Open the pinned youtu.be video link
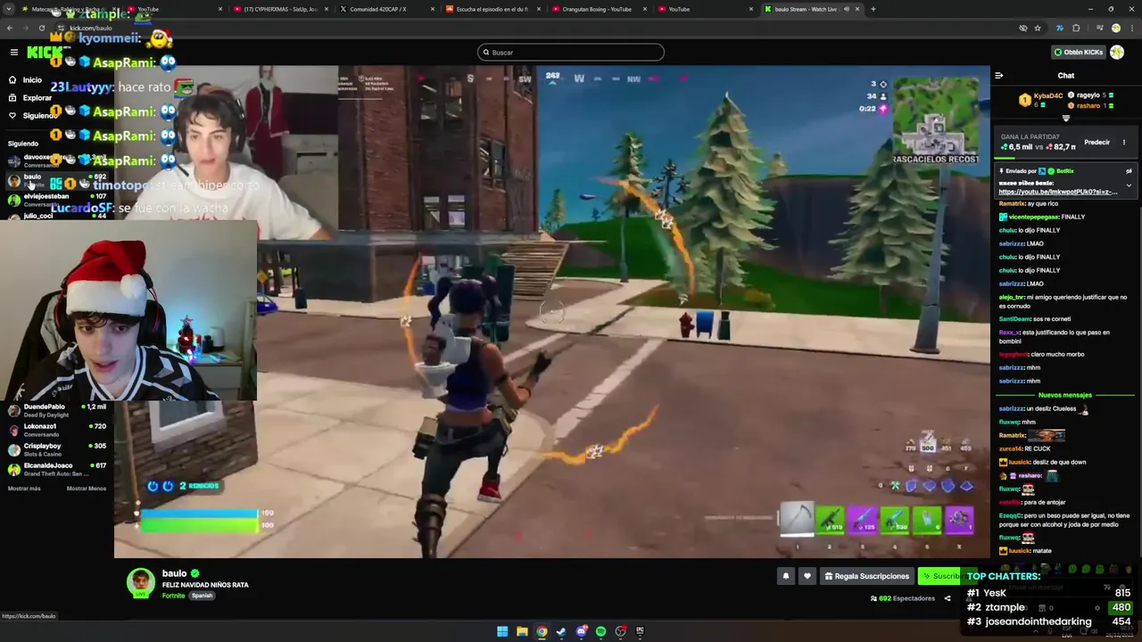This screenshot has width=1142, height=642. pyautogui.click(x=1057, y=192)
